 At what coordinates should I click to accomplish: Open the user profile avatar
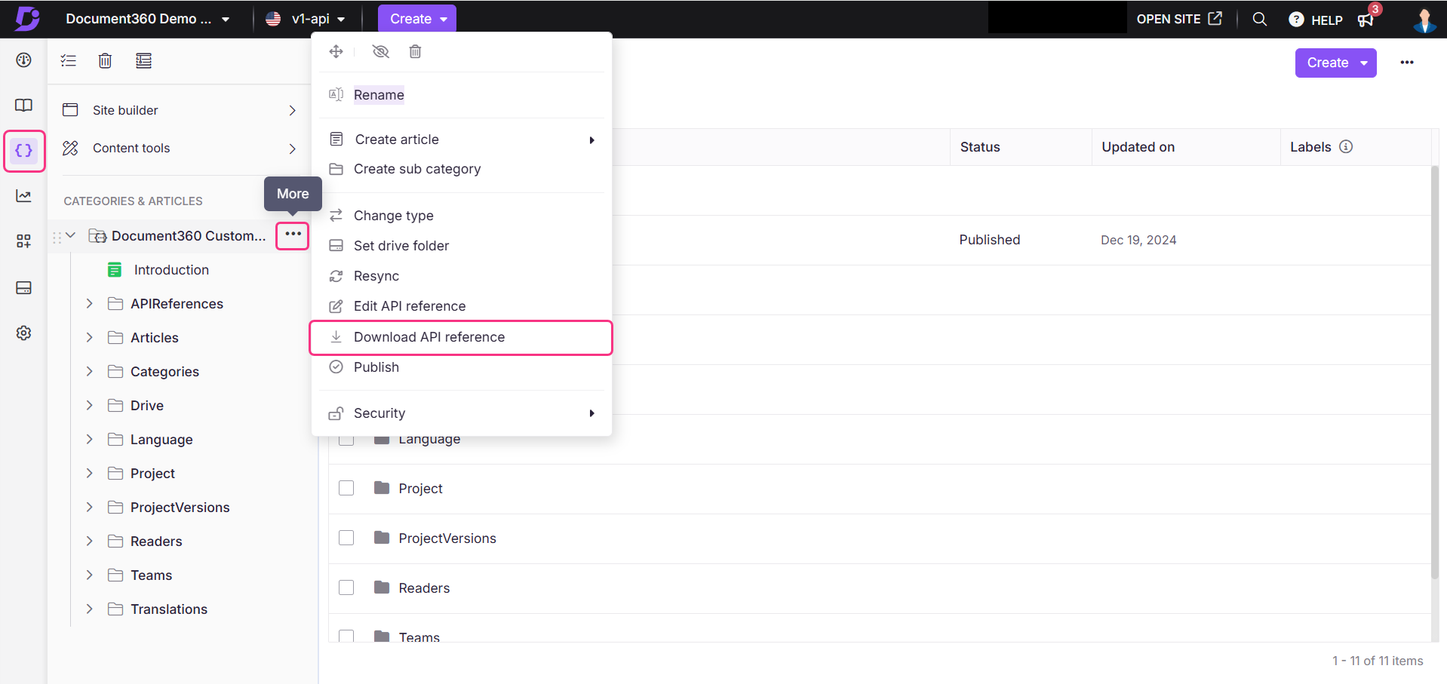pos(1424,20)
